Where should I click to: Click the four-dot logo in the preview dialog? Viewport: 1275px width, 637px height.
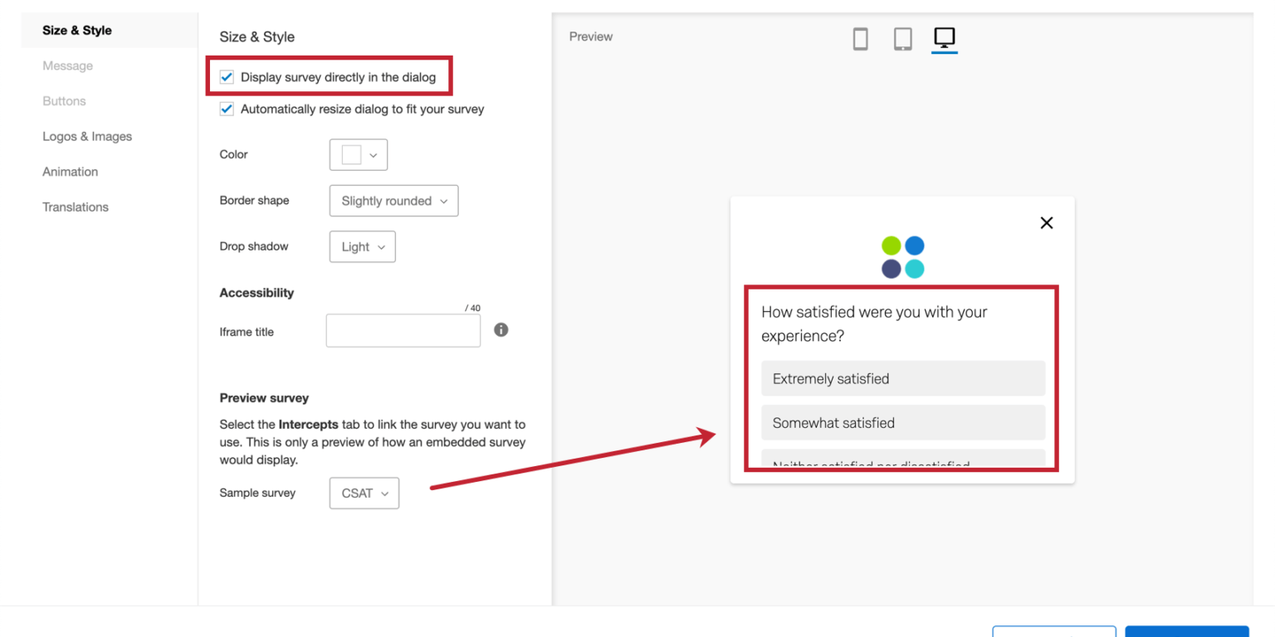902,256
